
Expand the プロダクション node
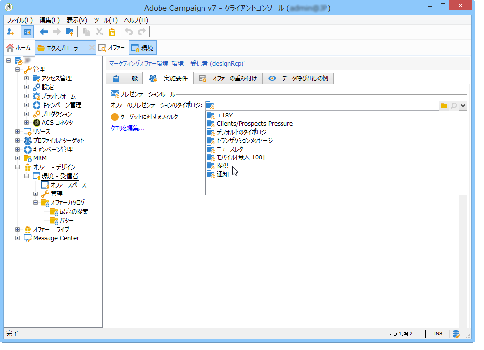[27, 114]
